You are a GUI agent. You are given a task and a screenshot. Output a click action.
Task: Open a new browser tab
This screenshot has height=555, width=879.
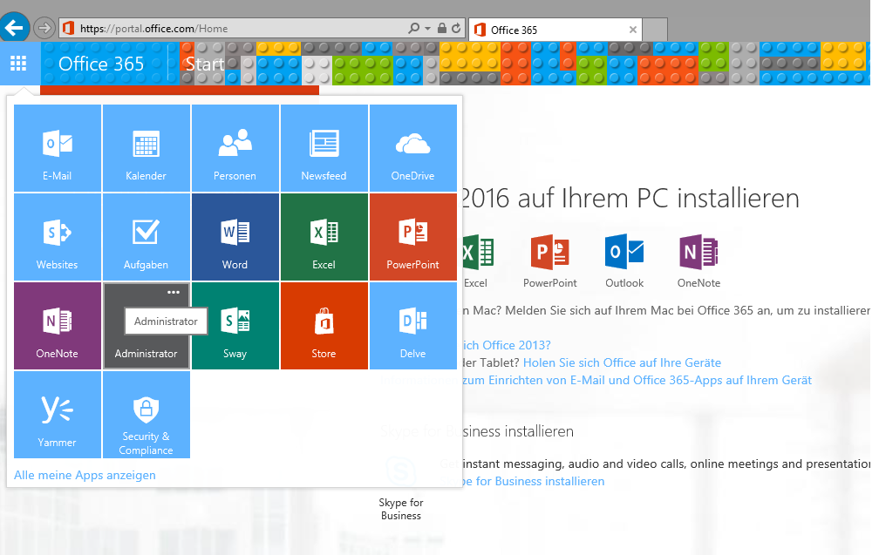click(655, 30)
